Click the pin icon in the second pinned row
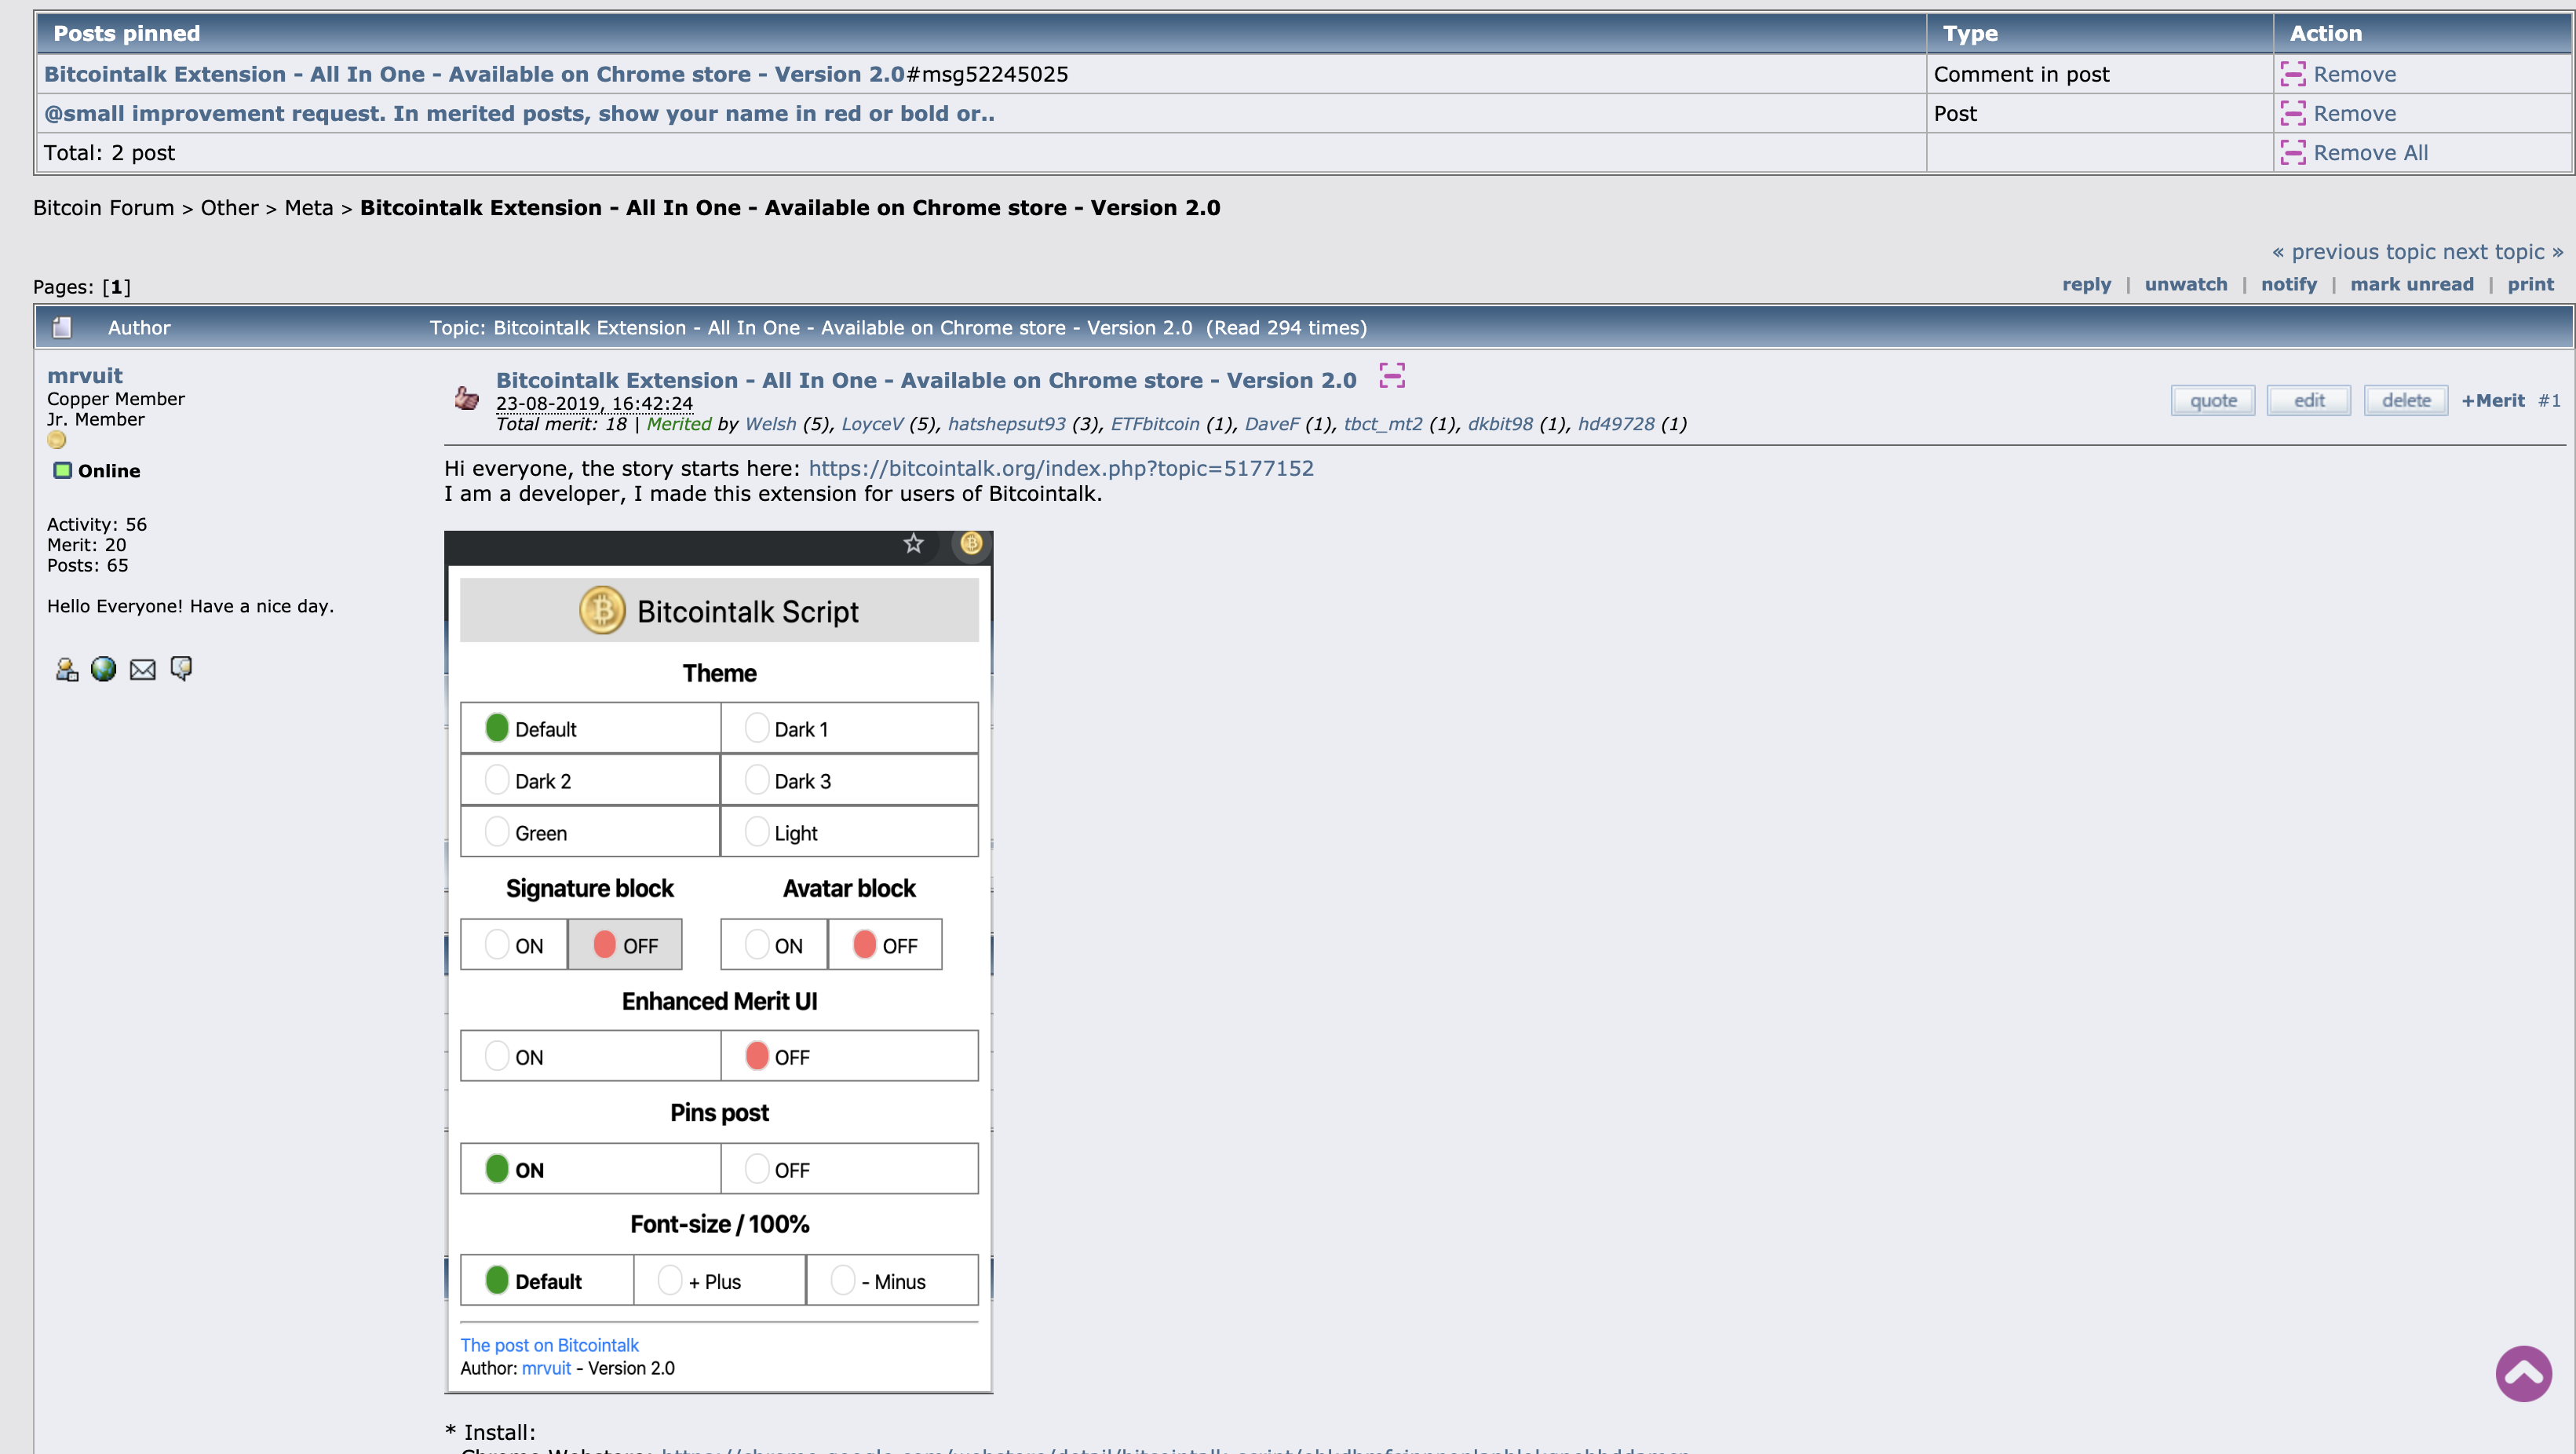 click(2293, 113)
